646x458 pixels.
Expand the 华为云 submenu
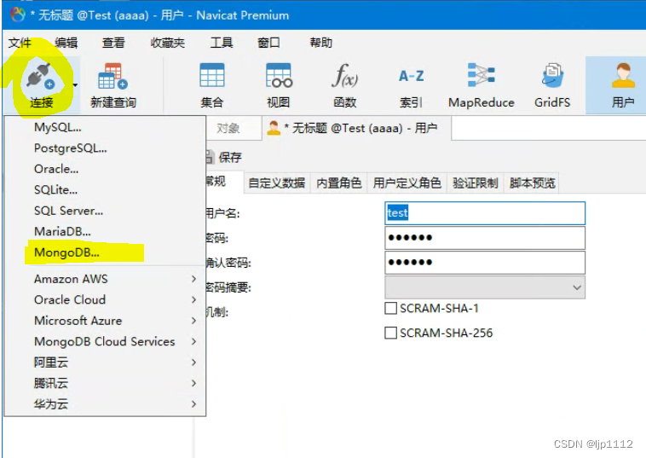point(105,404)
